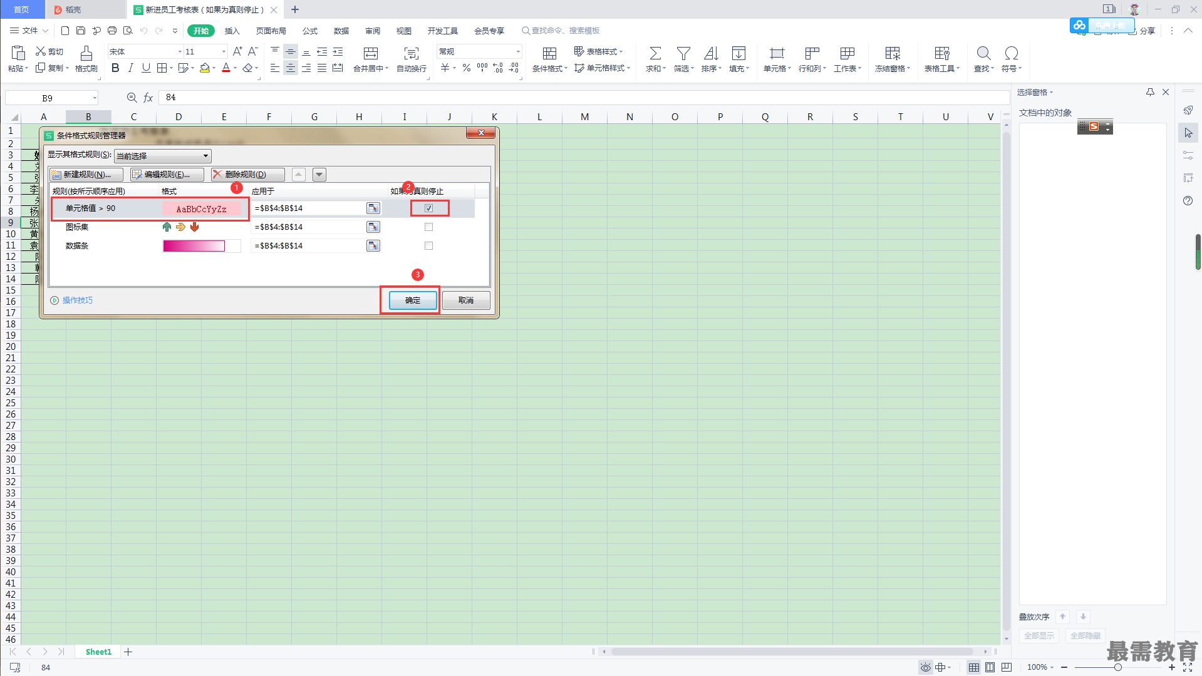Click the Underline formatting icon
The width and height of the screenshot is (1202, 676).
coord(146,68)
